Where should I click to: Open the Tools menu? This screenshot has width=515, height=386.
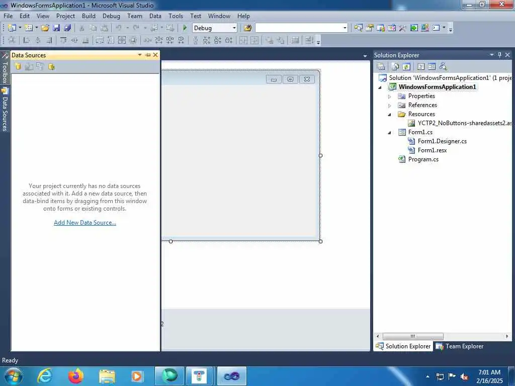coord(176,16)
